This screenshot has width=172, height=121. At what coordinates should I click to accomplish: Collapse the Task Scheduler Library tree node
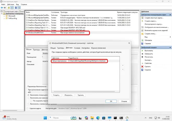pos(2,14)
